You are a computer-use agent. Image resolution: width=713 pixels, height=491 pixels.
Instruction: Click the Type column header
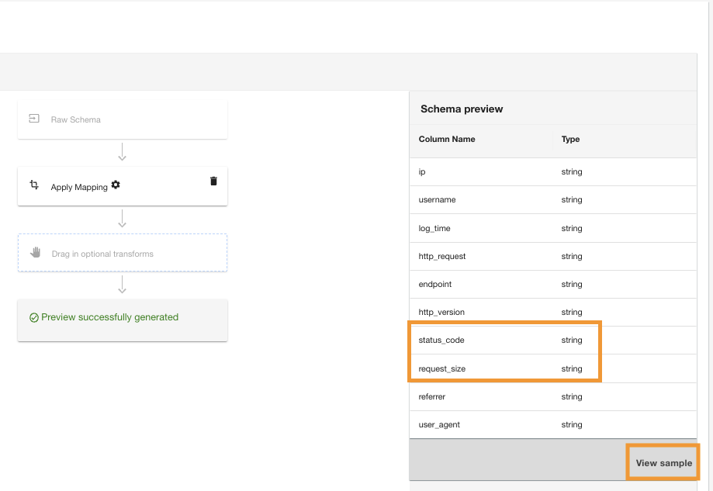coord(570,139)
